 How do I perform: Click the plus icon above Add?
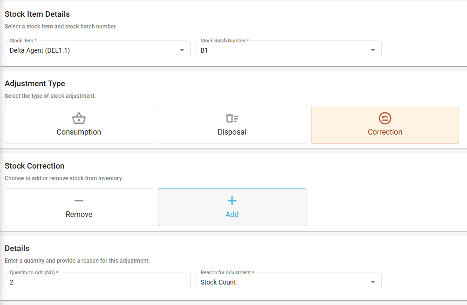(x=232, y=201)
